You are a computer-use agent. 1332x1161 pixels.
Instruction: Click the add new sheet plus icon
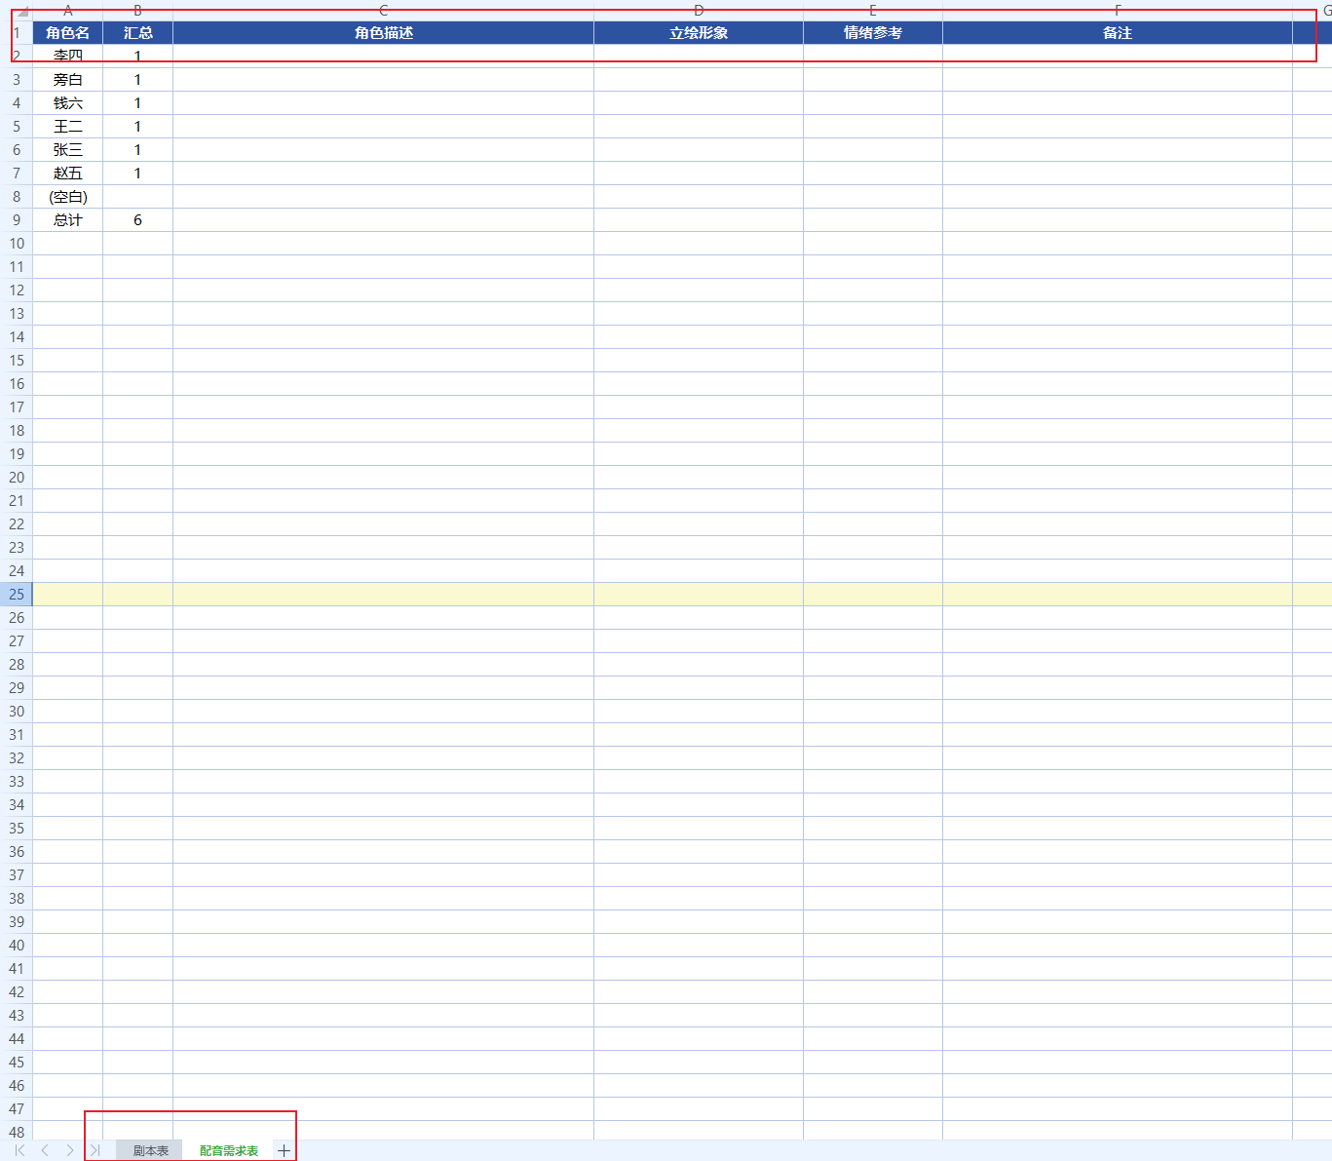click(284, 1151)
